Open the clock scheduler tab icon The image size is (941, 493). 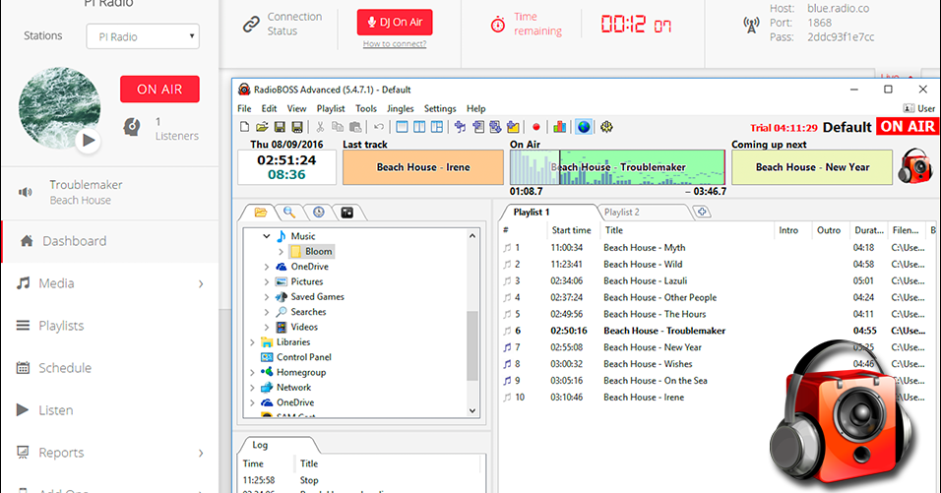click(319, 213)
